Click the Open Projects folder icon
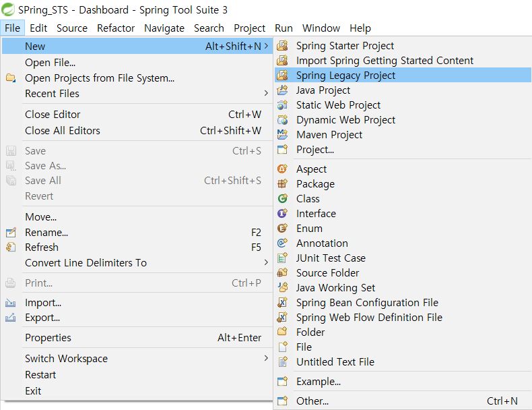Image resolution: width=532 pixels, height=410 pixels. [x=11, y=78]
